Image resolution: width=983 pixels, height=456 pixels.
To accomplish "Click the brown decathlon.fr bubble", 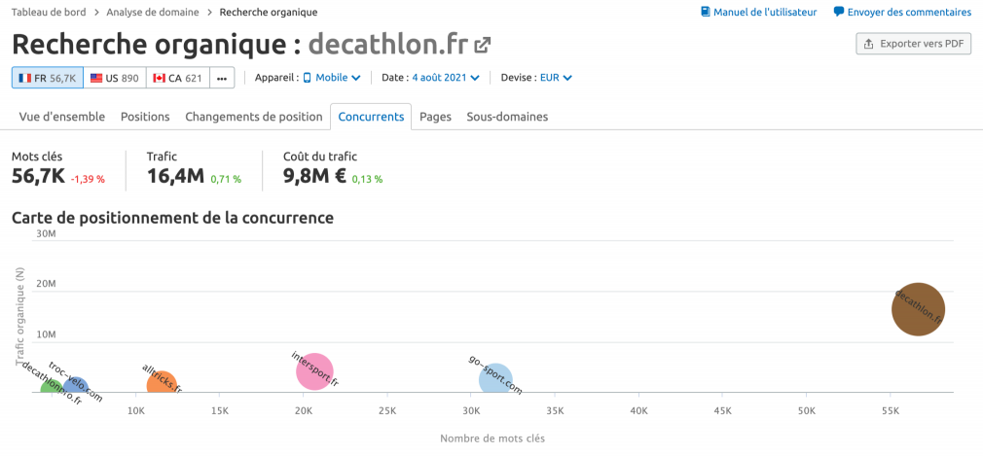I will point(918,309).
